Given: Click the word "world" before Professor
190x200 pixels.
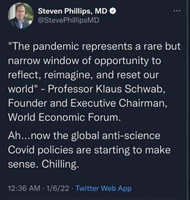Looking at the screenshot, I should point(22,89).
